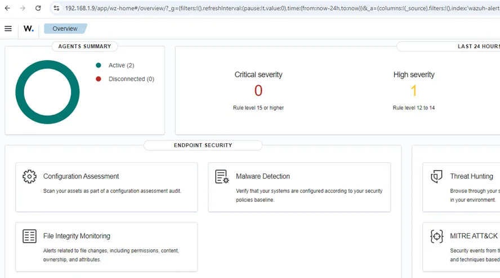This screenshot has width=500, height=278.
Task: Click the Threat Hunting shield icon
Action: (436, 176)
